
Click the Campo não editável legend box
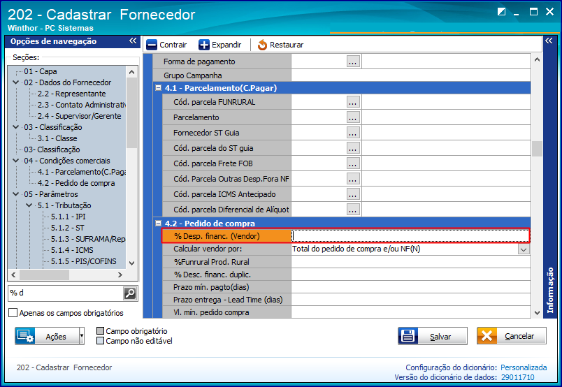pyautogui.click(x=101, y=340)
